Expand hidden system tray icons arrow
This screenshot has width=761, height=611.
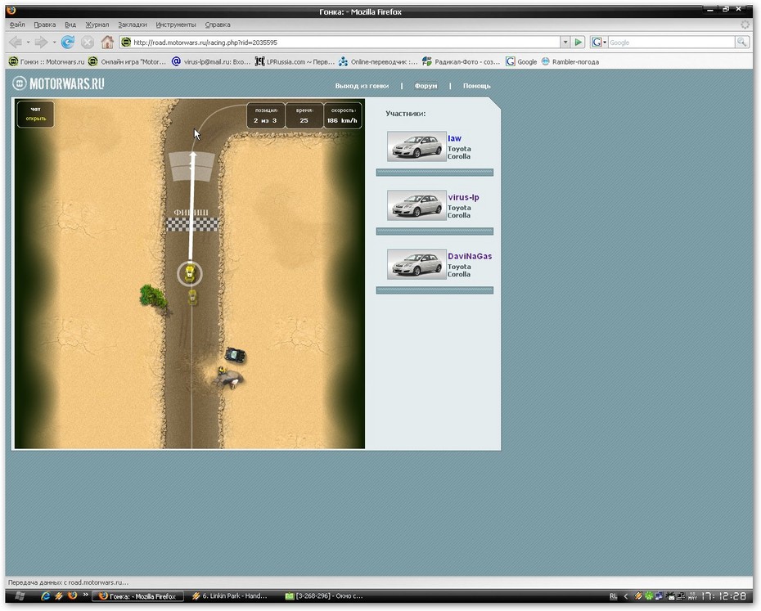(x=626, y=596)
